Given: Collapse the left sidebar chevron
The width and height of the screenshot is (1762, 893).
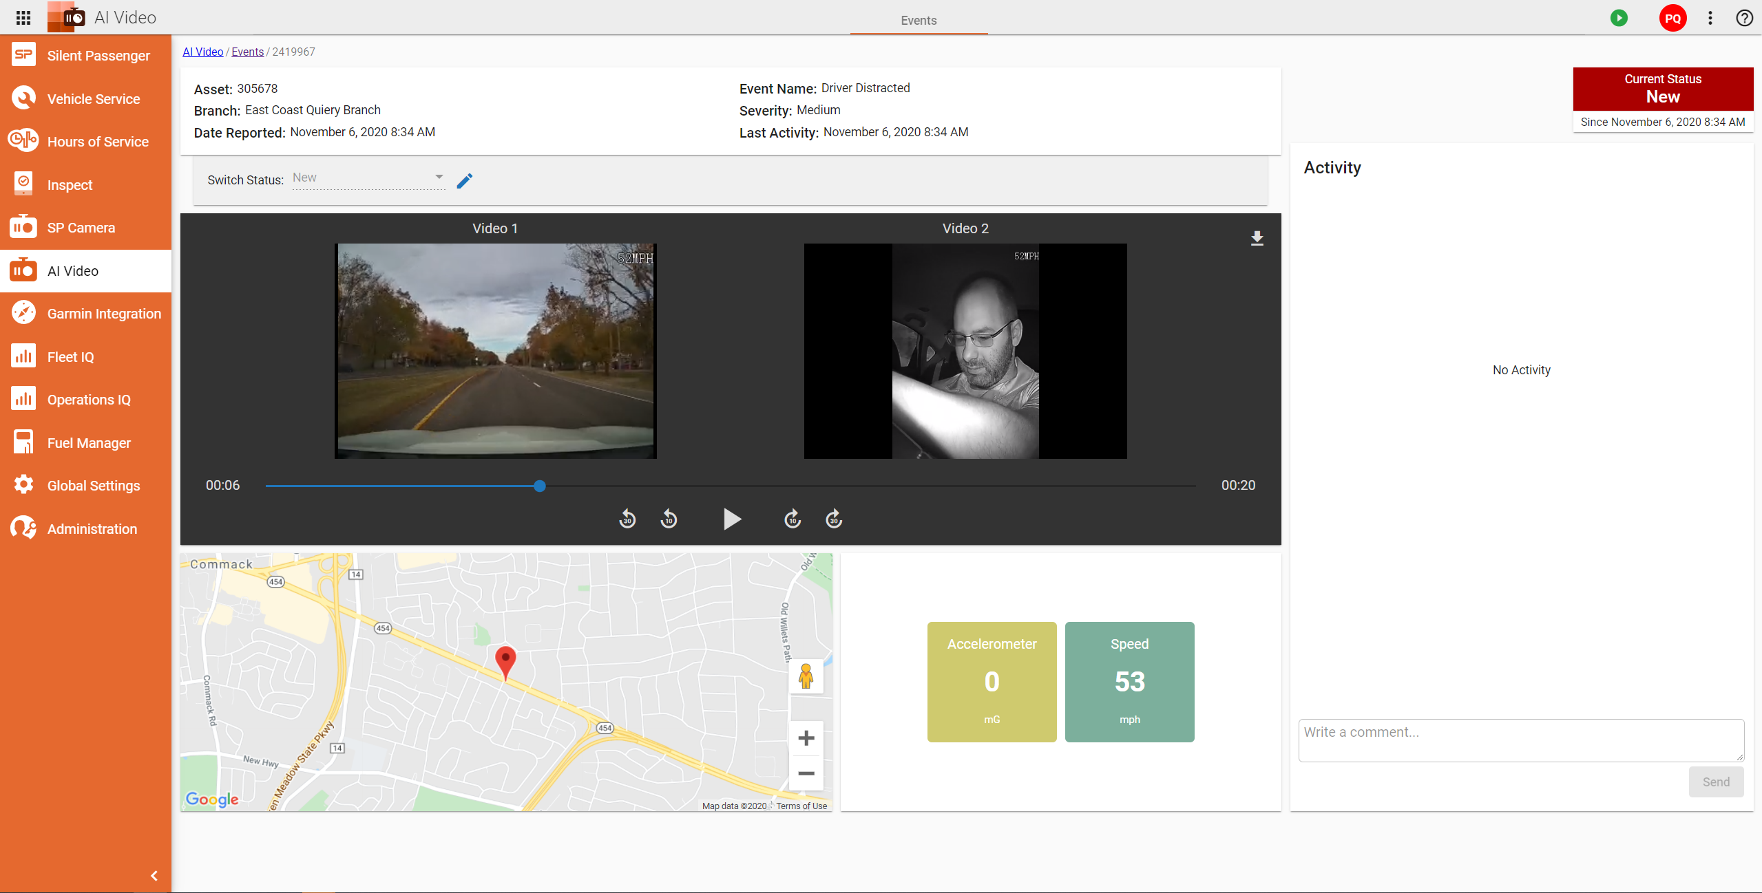Looking at the screenshot, I should 154,875.
